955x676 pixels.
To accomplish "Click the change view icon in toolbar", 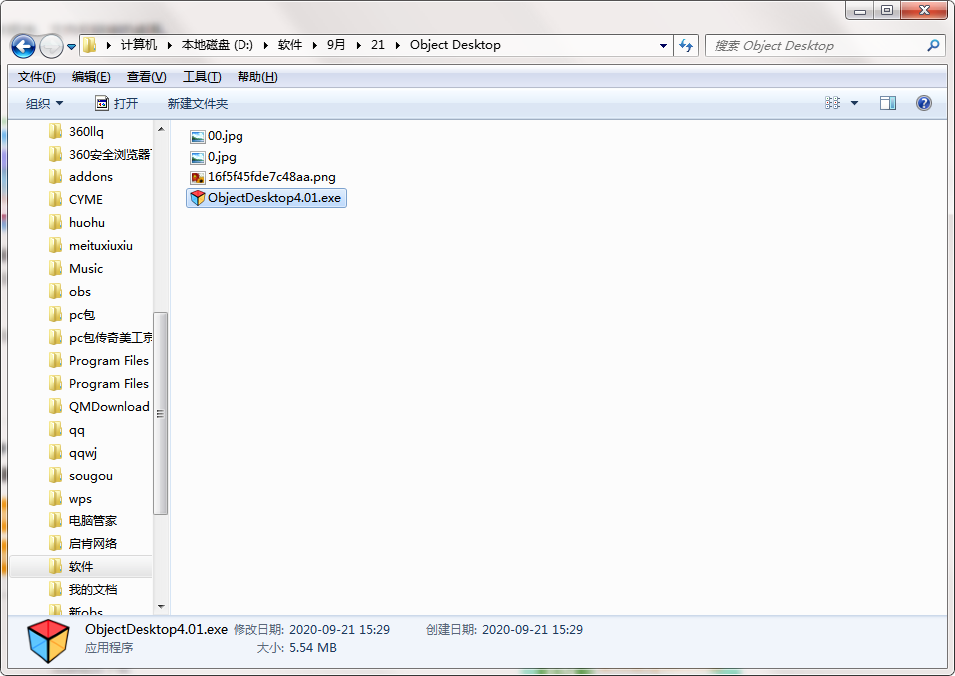I will coord(832,103).
